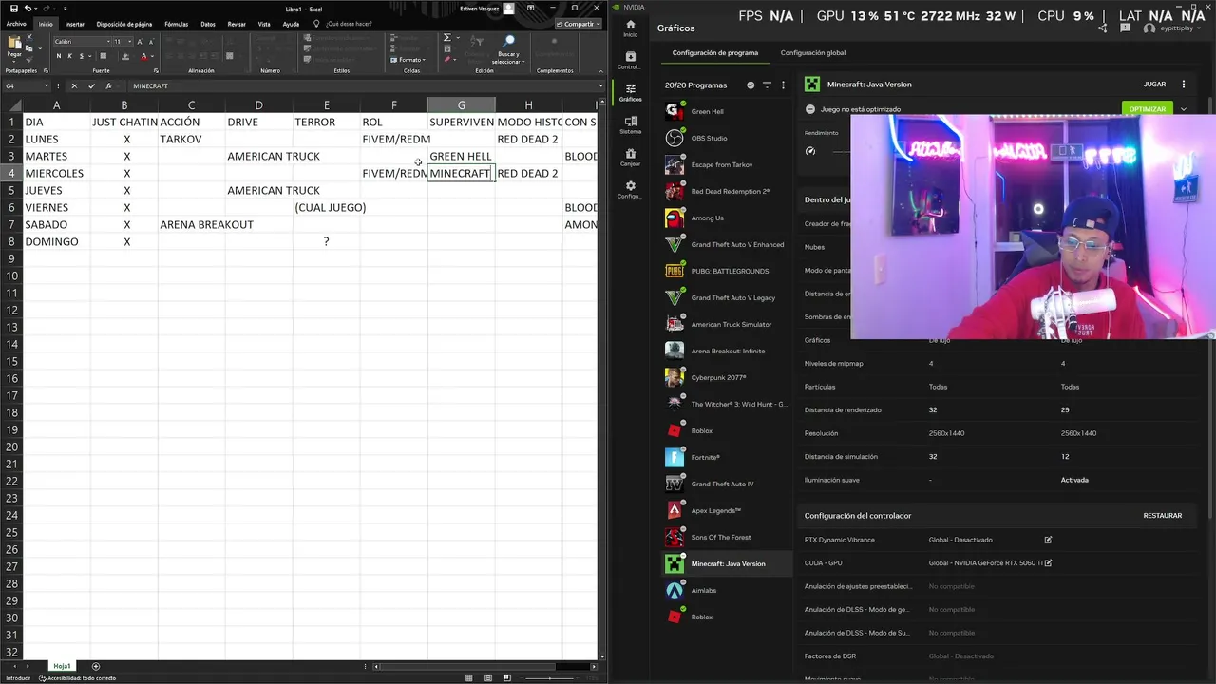This screenshot has width=1216, height=684.
Task: Open the Archivo menu in Excel
Action: pyautogui.click(x=16, y=24)
